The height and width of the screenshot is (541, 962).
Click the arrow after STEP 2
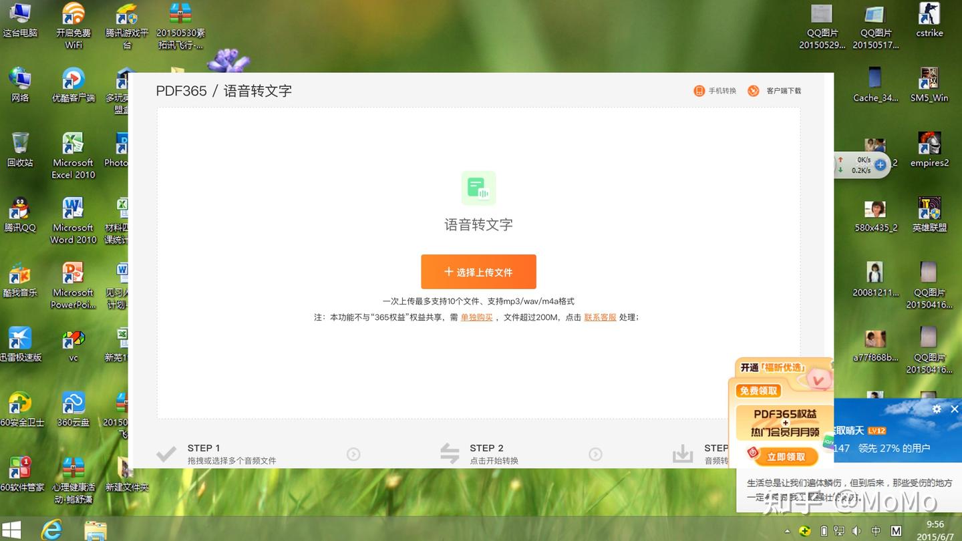coord(595,454)
